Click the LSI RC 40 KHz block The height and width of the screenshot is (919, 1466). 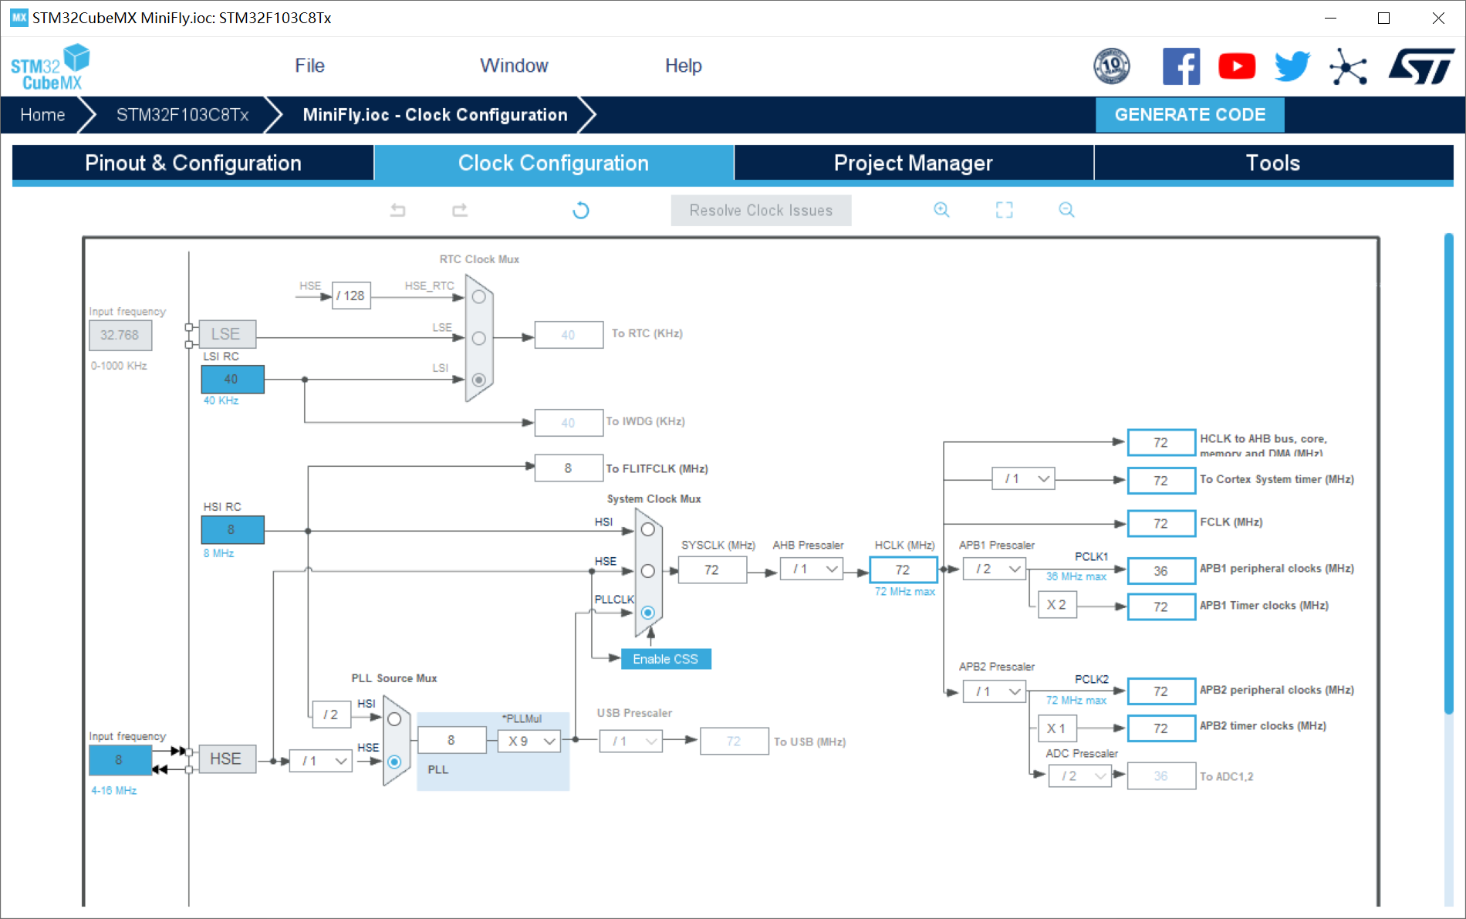pos(232,379)
